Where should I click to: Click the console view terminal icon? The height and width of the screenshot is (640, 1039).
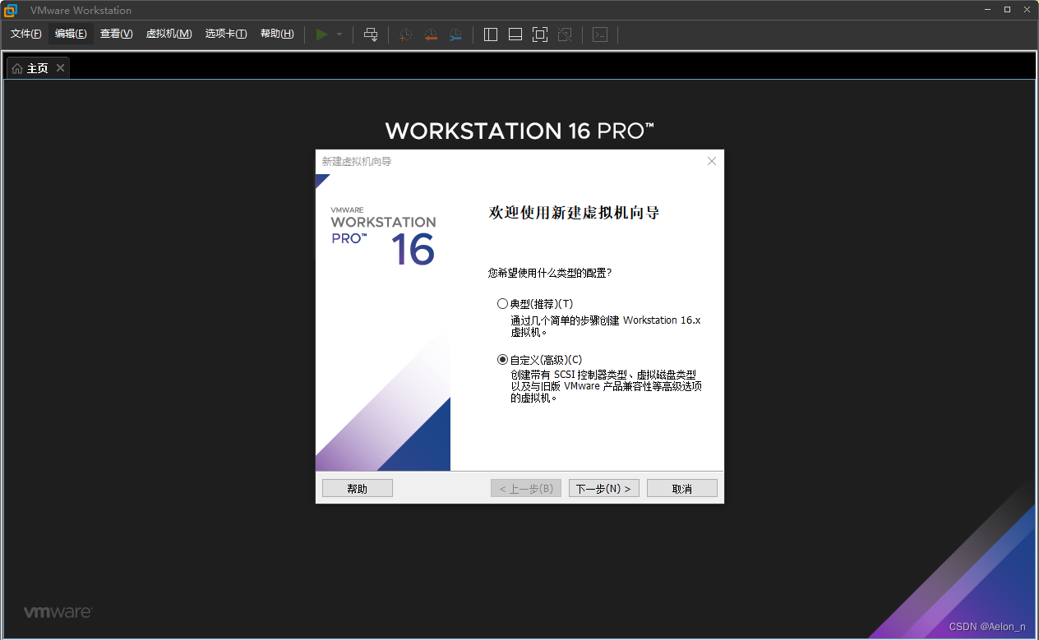pyautogui.click(x=600, y=35)
